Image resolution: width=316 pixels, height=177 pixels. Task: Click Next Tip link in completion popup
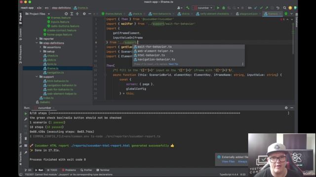point(173,64)
